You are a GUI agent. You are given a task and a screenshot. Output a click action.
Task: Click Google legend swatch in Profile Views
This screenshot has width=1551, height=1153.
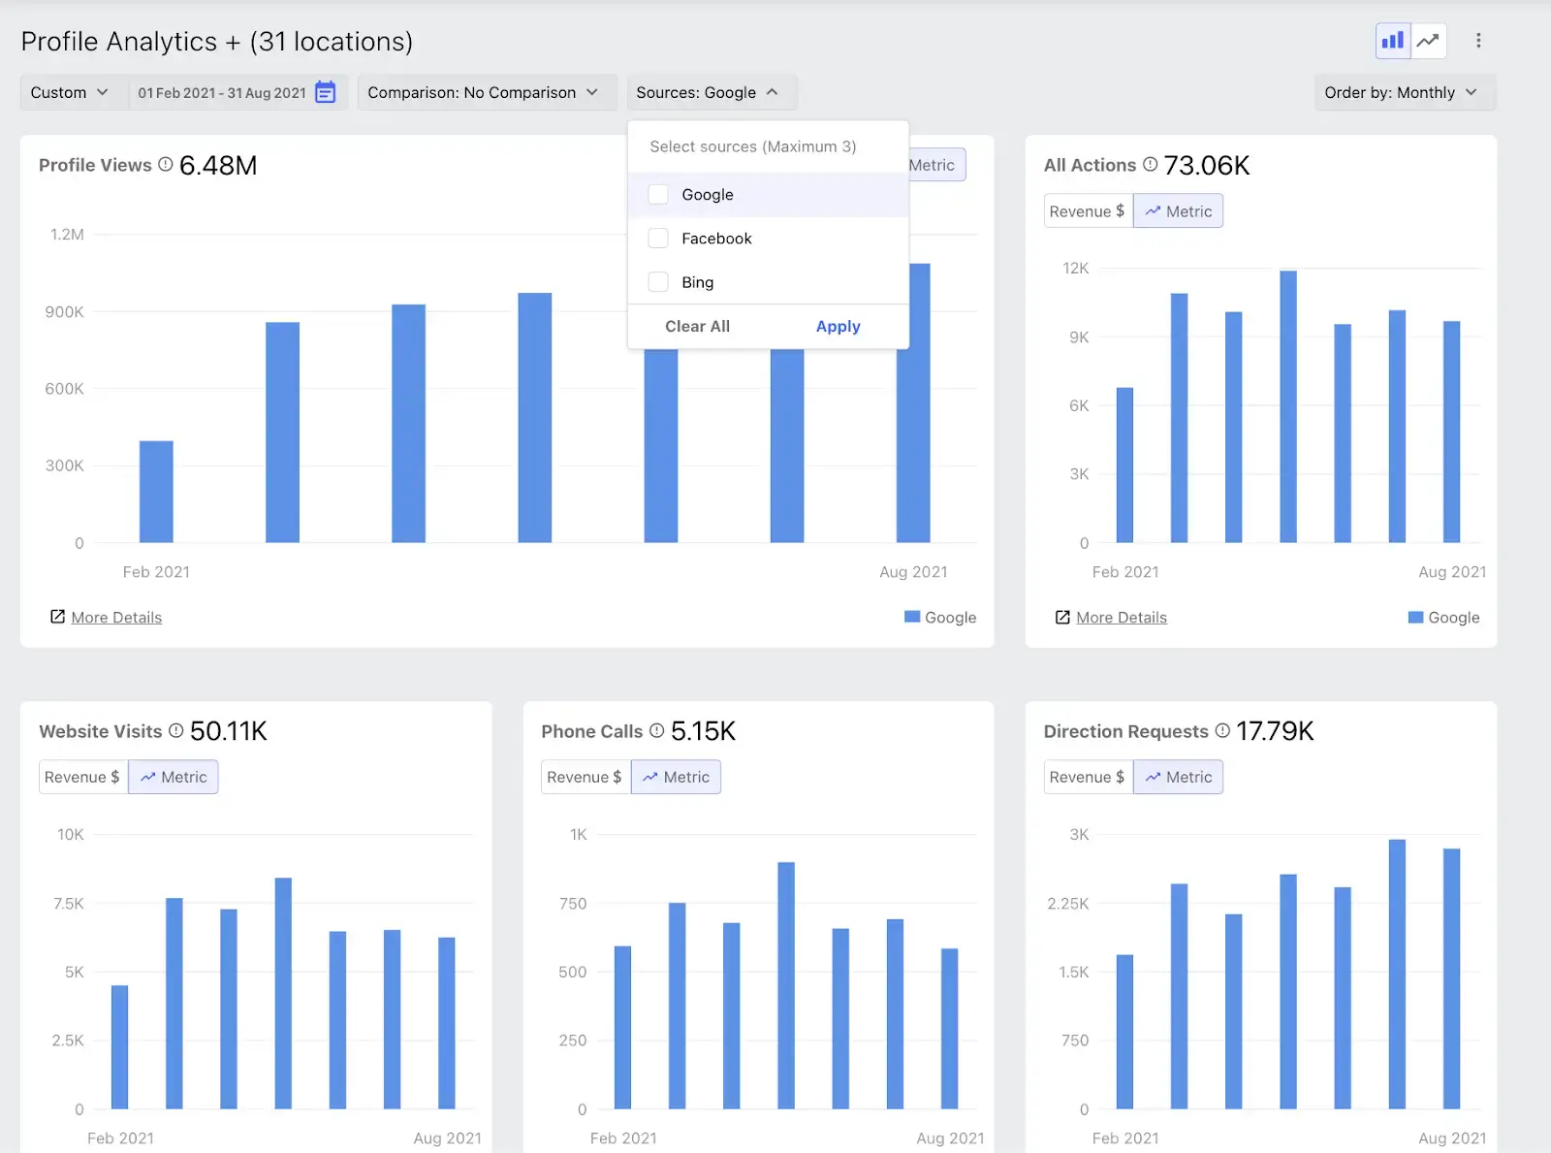[912, 617]
